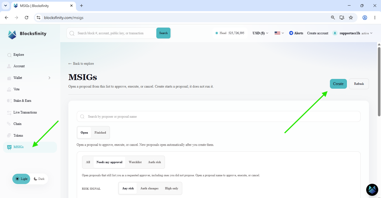This screenshot has width=381, height=198.
Task: Click the Create account link
Action: tap(318, 33)
